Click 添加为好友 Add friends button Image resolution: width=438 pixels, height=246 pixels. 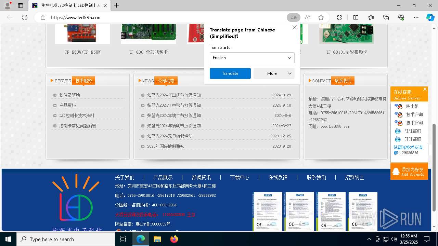tap(409, 172)
